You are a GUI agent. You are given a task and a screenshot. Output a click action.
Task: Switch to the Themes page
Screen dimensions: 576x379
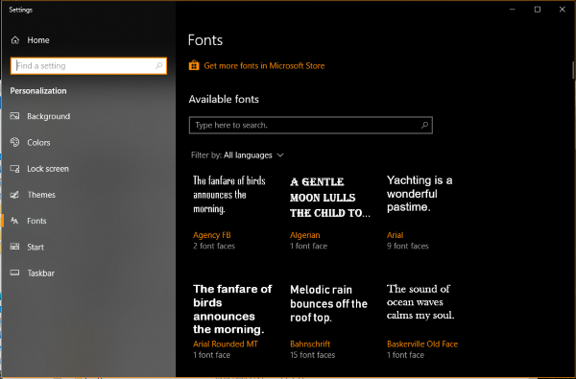coord(88,195)
